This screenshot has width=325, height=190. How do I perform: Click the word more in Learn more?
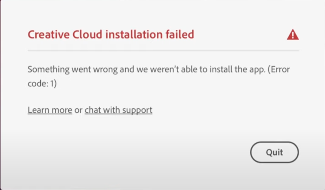[x=62, y=110]
